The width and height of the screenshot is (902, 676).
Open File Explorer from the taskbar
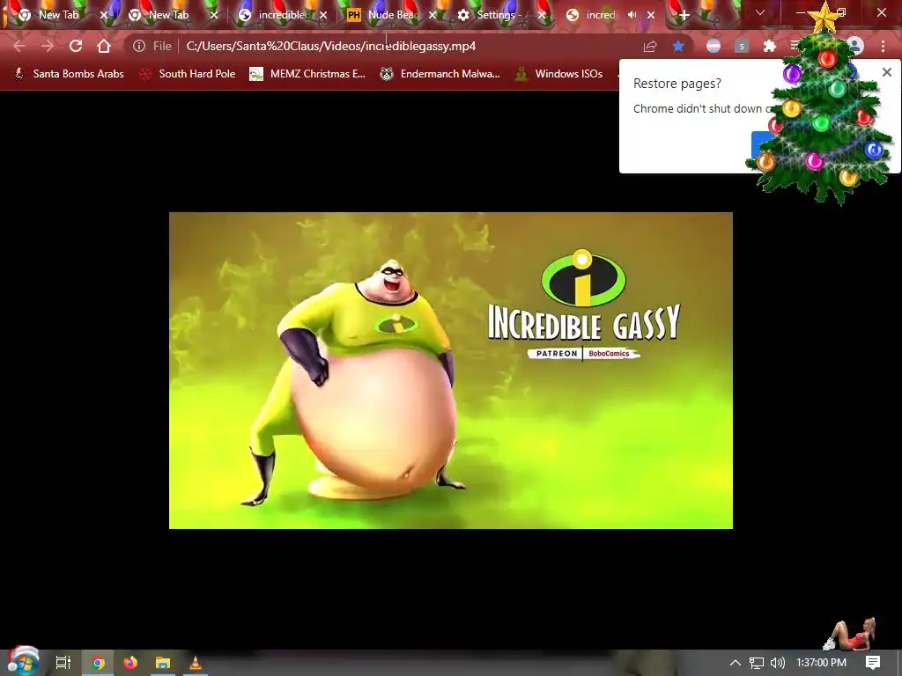[163, 663]
